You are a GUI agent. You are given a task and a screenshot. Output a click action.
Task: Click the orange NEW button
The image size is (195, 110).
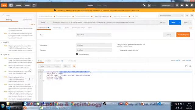[4, 5]
